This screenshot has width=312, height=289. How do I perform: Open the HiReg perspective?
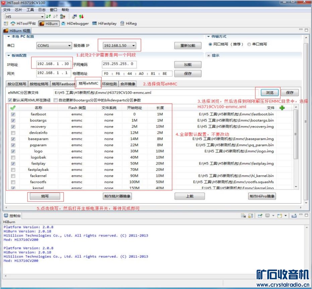click(x=129, y=24)
